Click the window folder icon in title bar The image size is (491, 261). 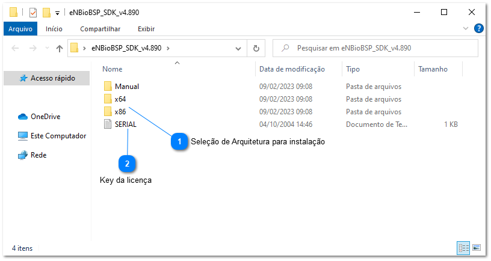[x=13, y=12]
